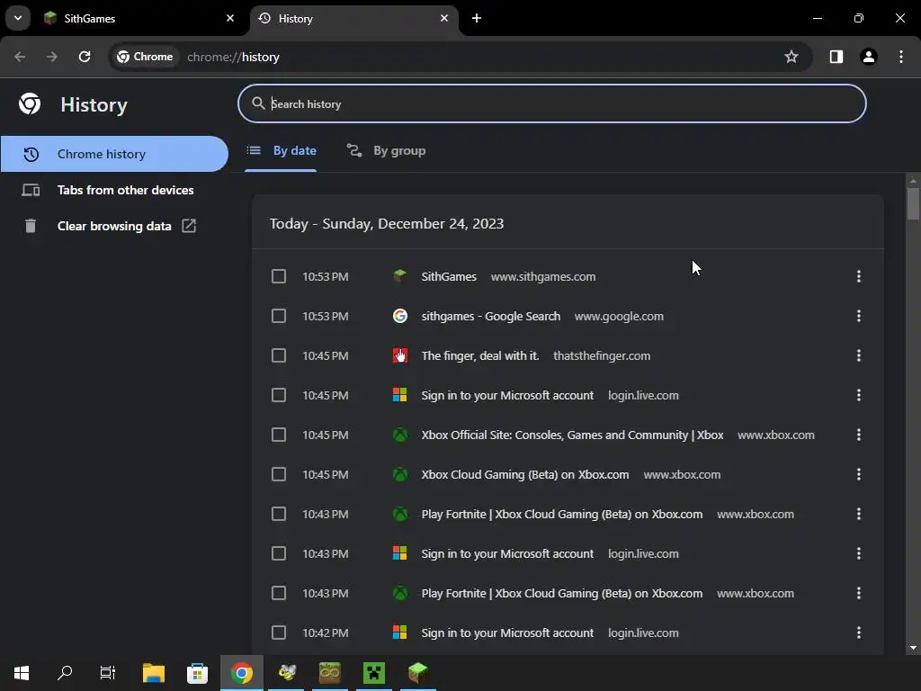Viewport: 921px width, 691px height.
Task: Open actions menu for Xbox Official Site entry
Action: coord(858,435)
